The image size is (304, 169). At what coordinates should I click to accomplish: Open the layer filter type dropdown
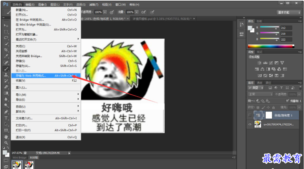pos(256,88)
